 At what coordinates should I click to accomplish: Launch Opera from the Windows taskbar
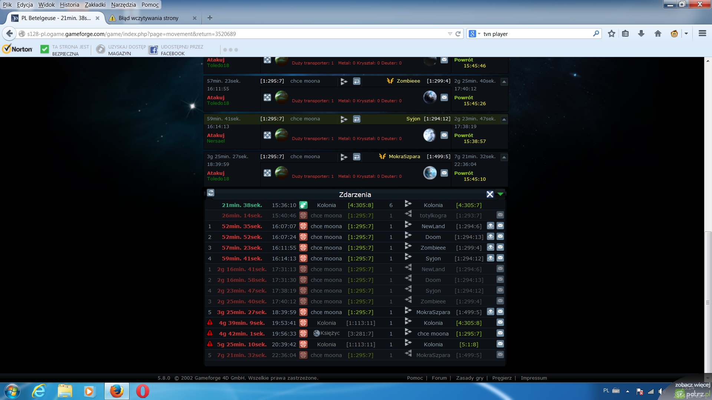click(142, 391)
